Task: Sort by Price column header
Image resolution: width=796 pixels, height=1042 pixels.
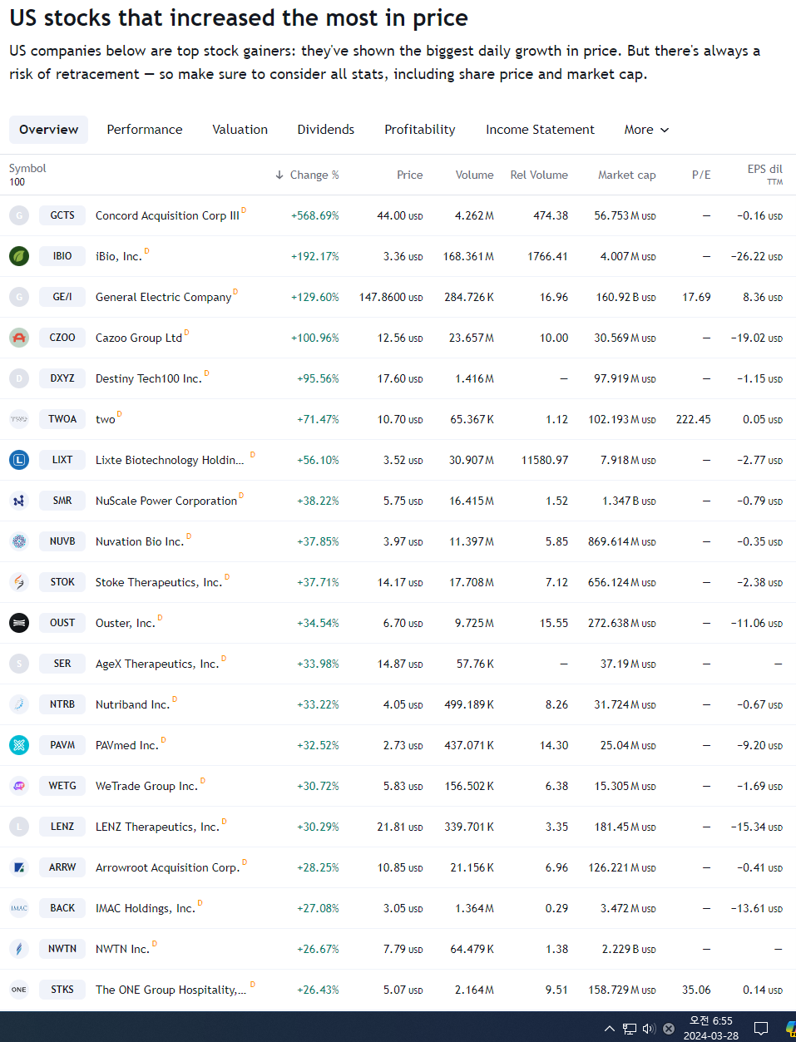Action: click(x=409, y=175)
